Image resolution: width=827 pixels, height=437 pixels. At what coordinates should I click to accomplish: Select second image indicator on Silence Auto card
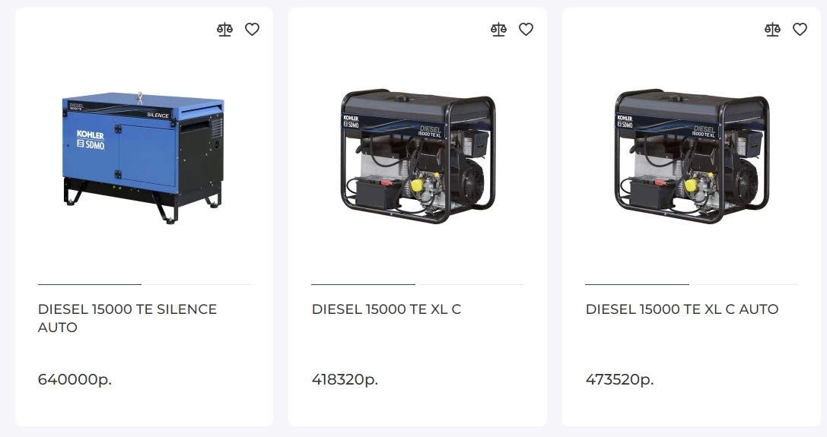pyautogui.click(x=199, y=284)
